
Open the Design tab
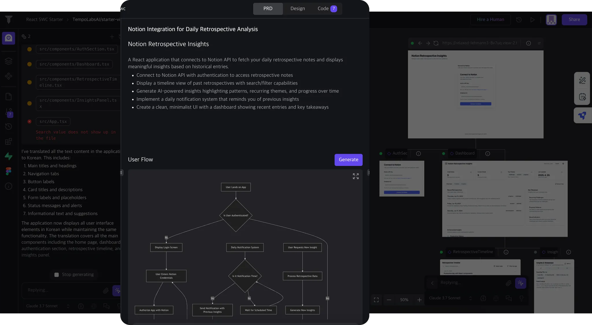coord(297,9)
